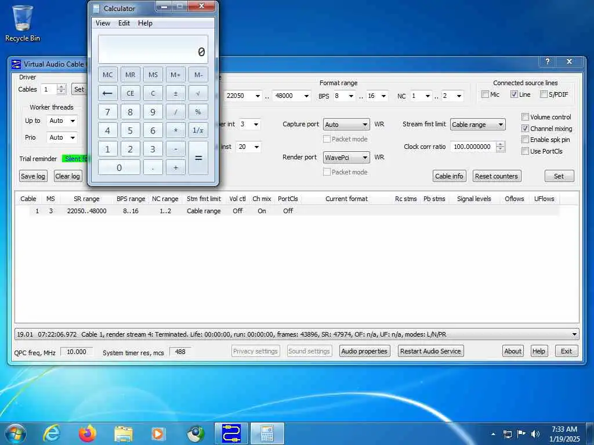Switch to the Calculator taskbar icon
Screen dimensions: 594x445
[267, 433]
